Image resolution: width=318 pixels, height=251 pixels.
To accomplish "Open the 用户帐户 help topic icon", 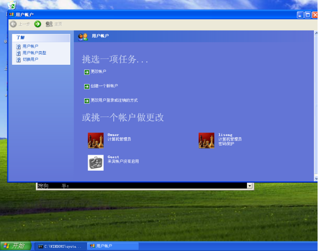I will click(x=18, y=47).
